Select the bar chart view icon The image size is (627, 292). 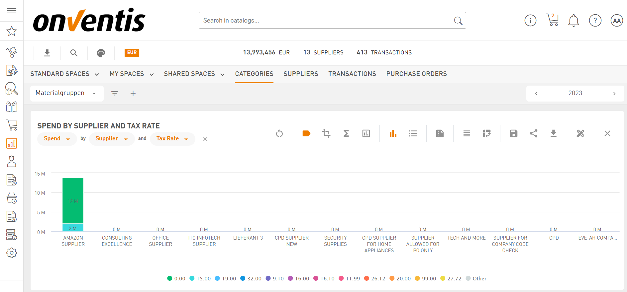[x=393, y=133]
